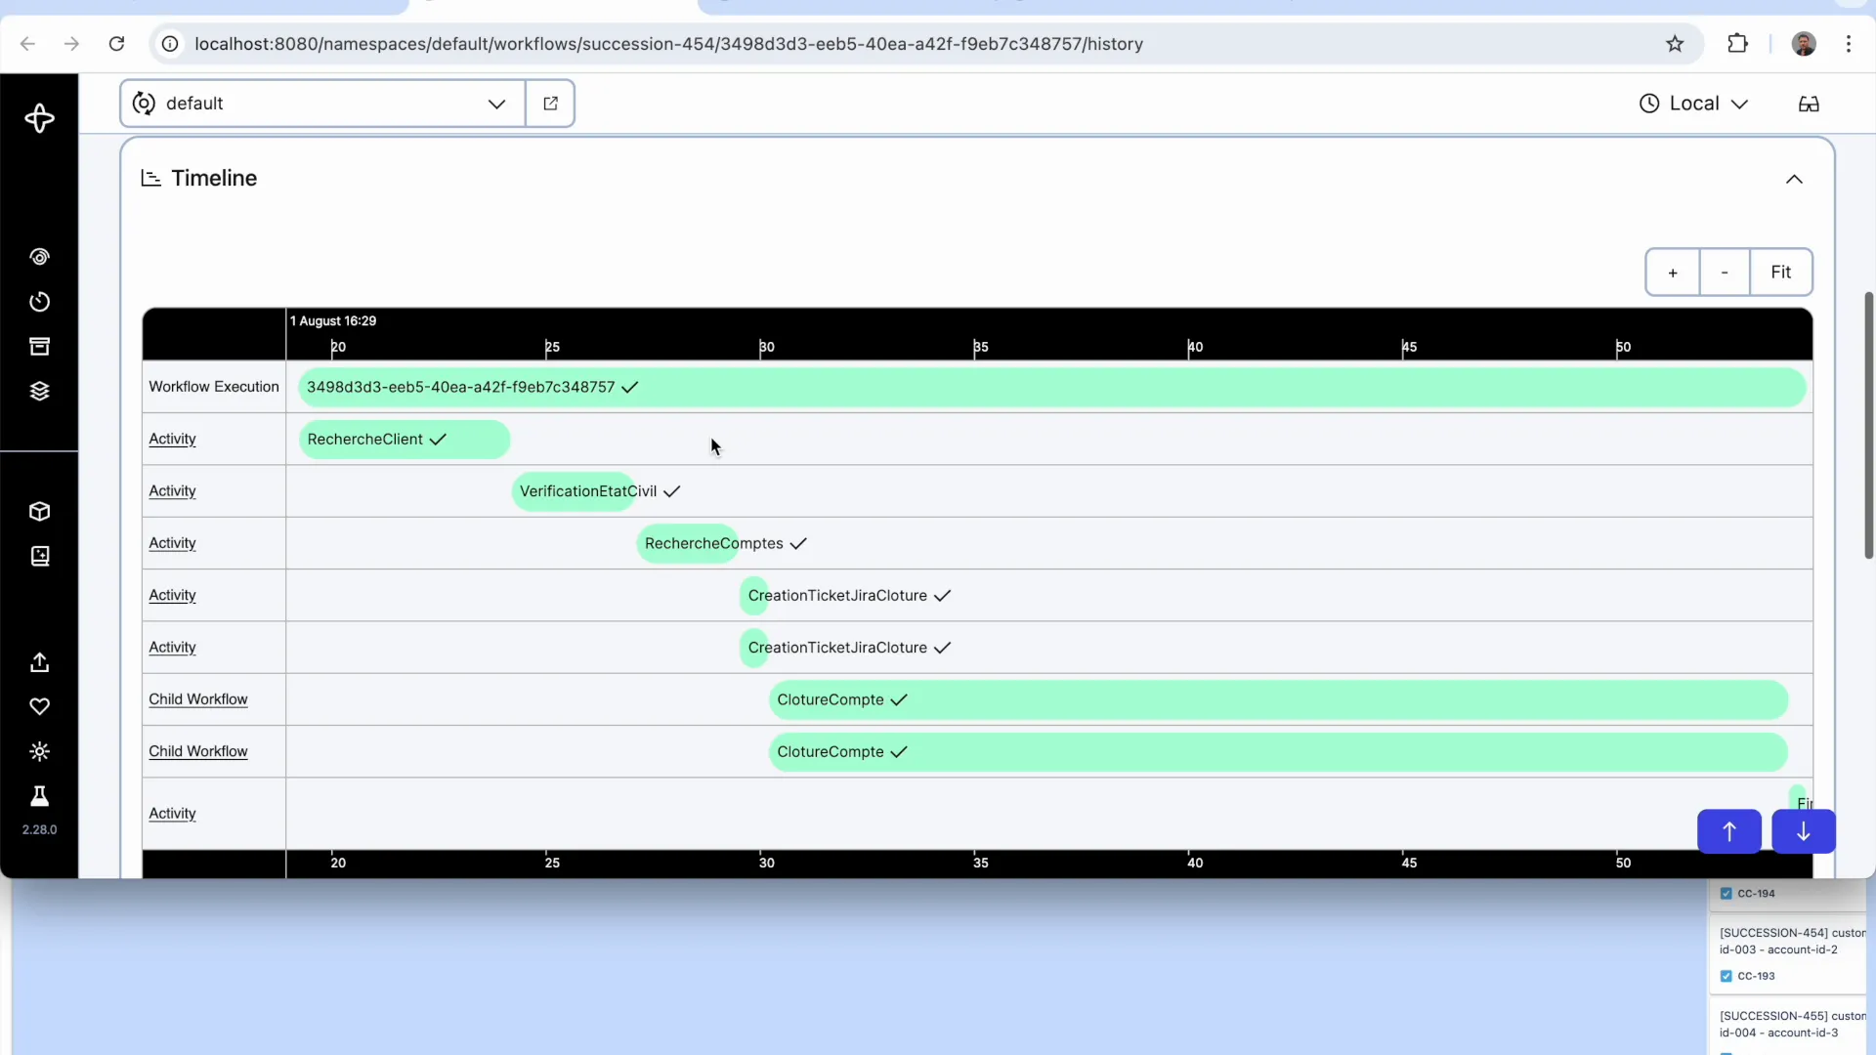Zoom out the timeline with the minus button

(x=1725, y=273)
